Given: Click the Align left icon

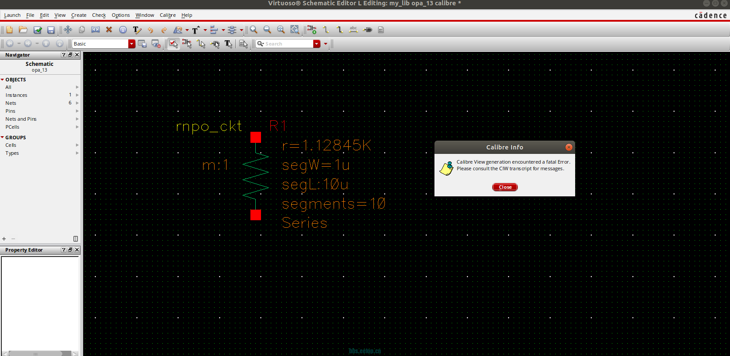Looking at the screenshot, I should click(x=214, y=30).
